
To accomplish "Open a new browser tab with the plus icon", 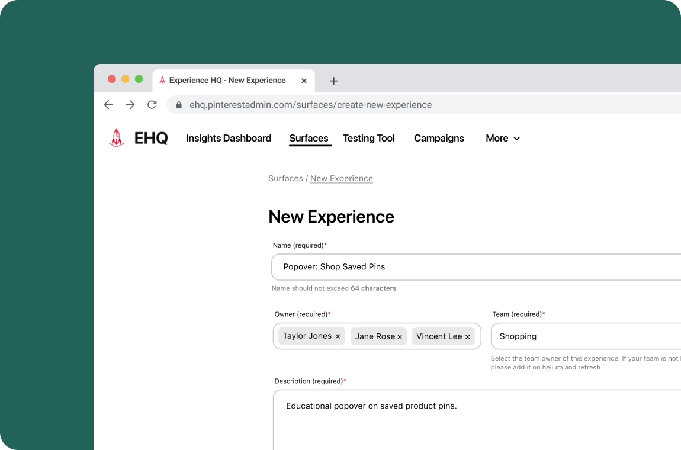I will [x=333, y=81].
